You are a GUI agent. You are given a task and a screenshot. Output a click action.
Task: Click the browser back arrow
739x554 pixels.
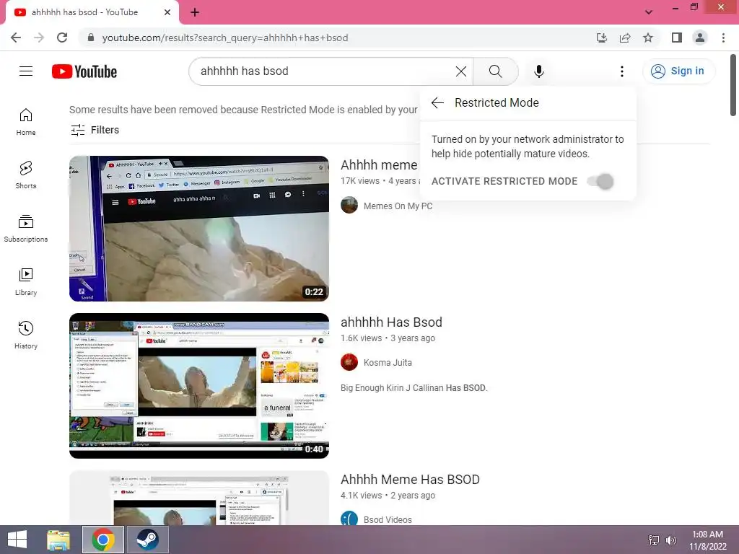16,38
